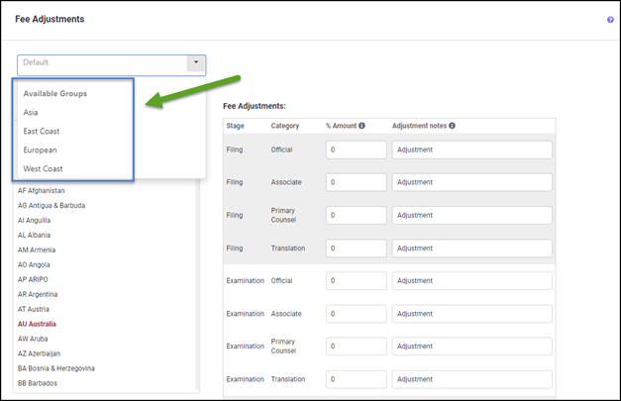Click the info icon beside Adjustment notes

[452, 126]
